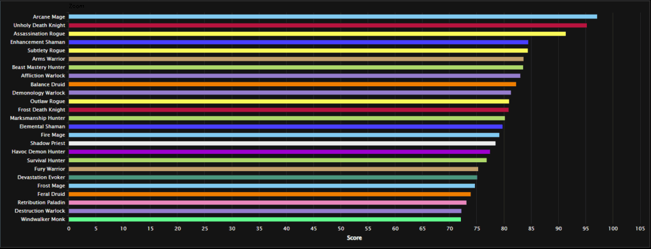Image resolution: width=651 pixels, height=249 pixels.
Task: Click the 'Elemental Shaman' label
Action: point(43,127)
